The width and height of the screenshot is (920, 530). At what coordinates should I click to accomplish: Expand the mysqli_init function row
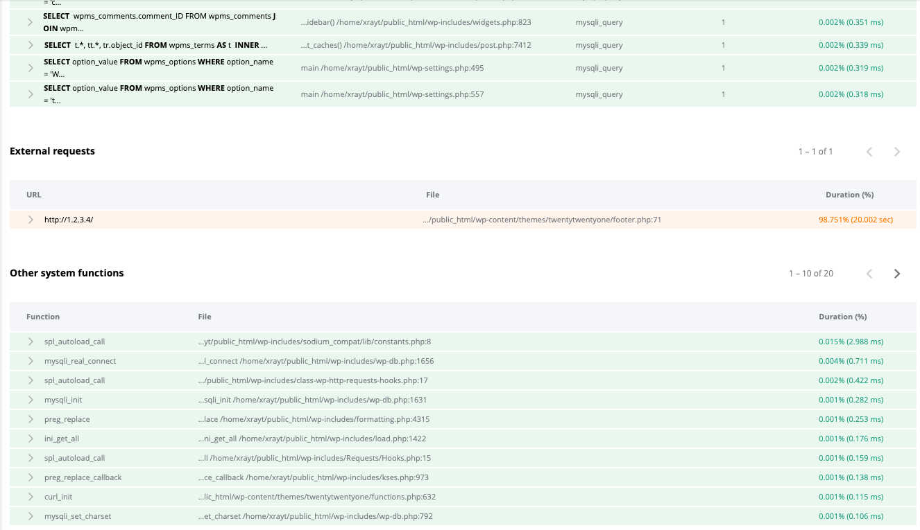pos(29,400)
